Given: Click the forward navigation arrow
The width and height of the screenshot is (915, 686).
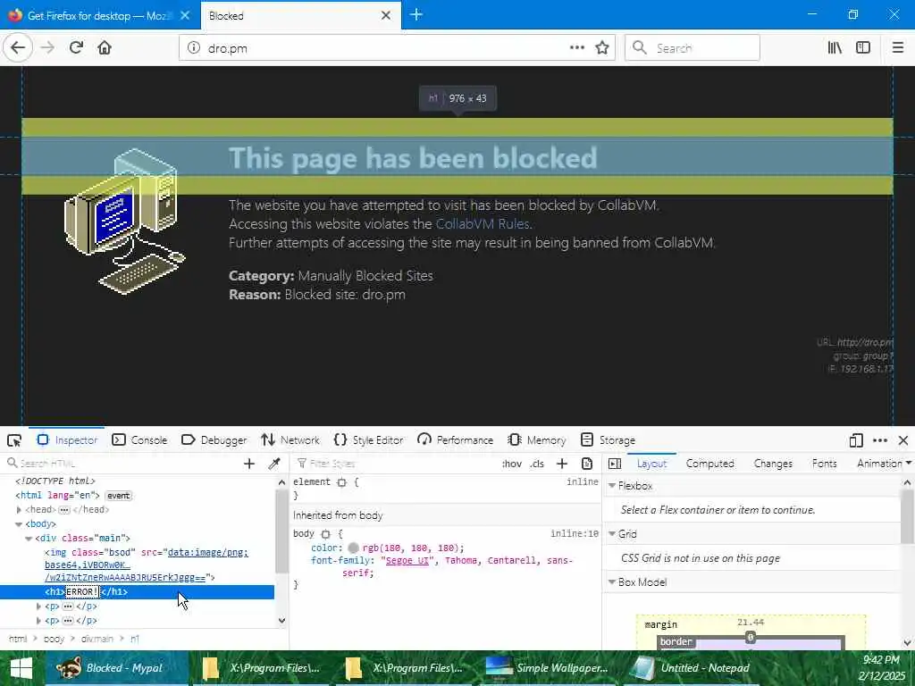Looking at the screenshot, I should point(48,48).
